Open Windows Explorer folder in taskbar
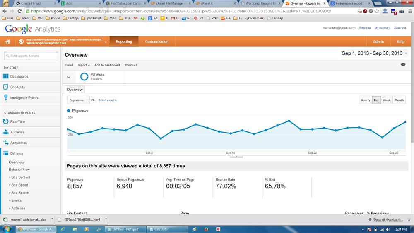Viewport: 414px width, 233px height. [75, 229]
